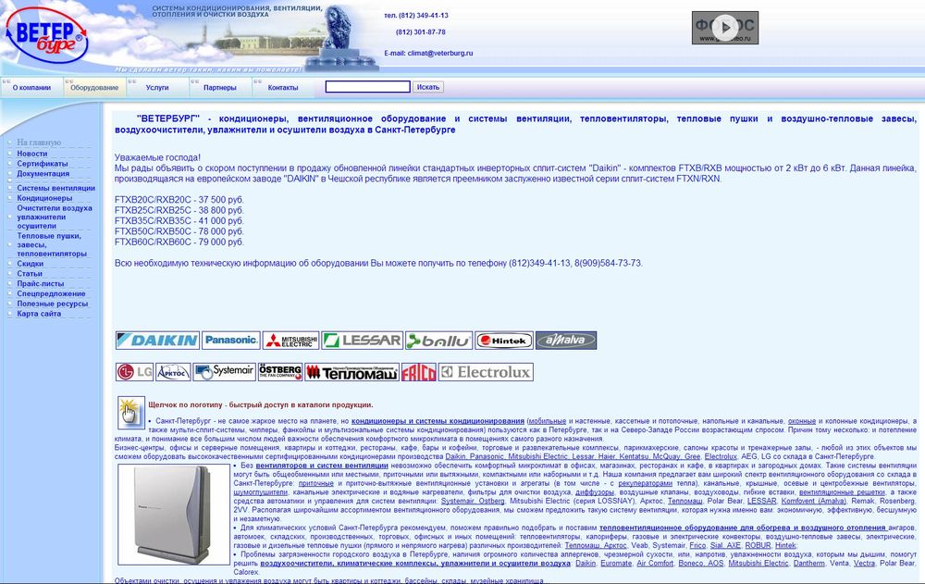The image size is (925, 584).
Task: Follow the мобильные conditioners link
Action: pos(548,421)
